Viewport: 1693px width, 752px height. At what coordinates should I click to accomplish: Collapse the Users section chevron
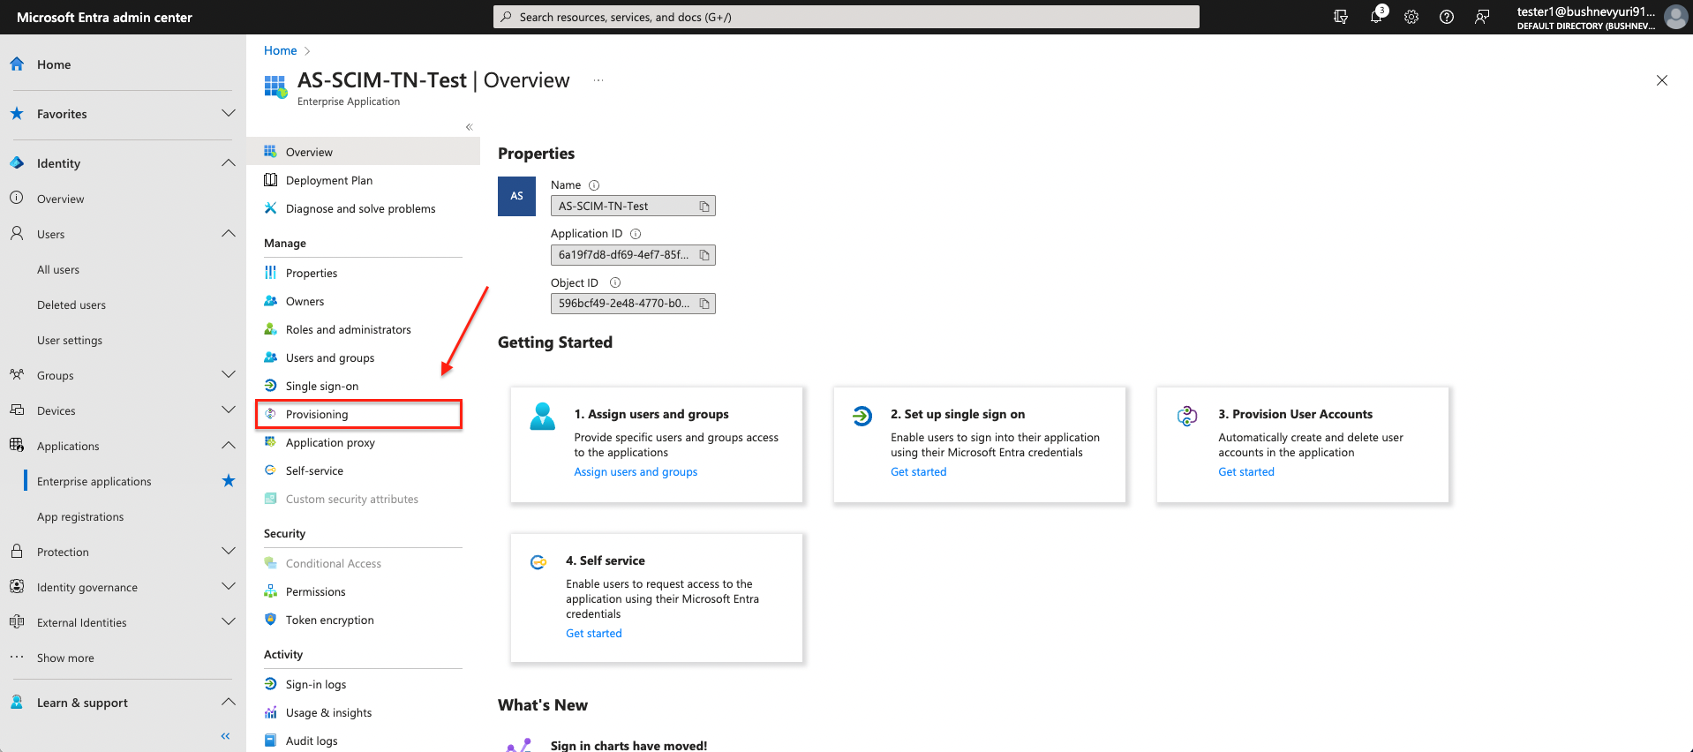[229, 233]
